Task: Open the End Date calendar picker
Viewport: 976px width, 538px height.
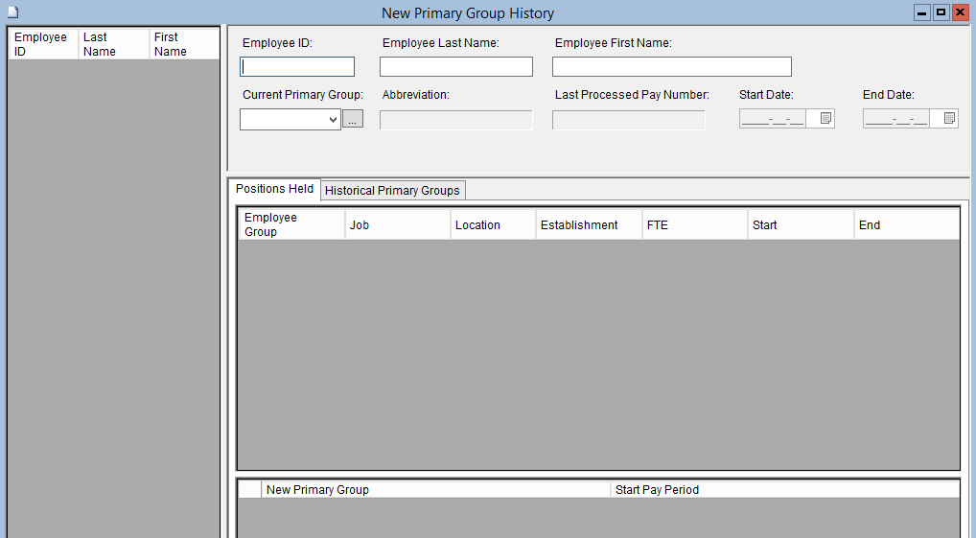Action: pos(948,119)
